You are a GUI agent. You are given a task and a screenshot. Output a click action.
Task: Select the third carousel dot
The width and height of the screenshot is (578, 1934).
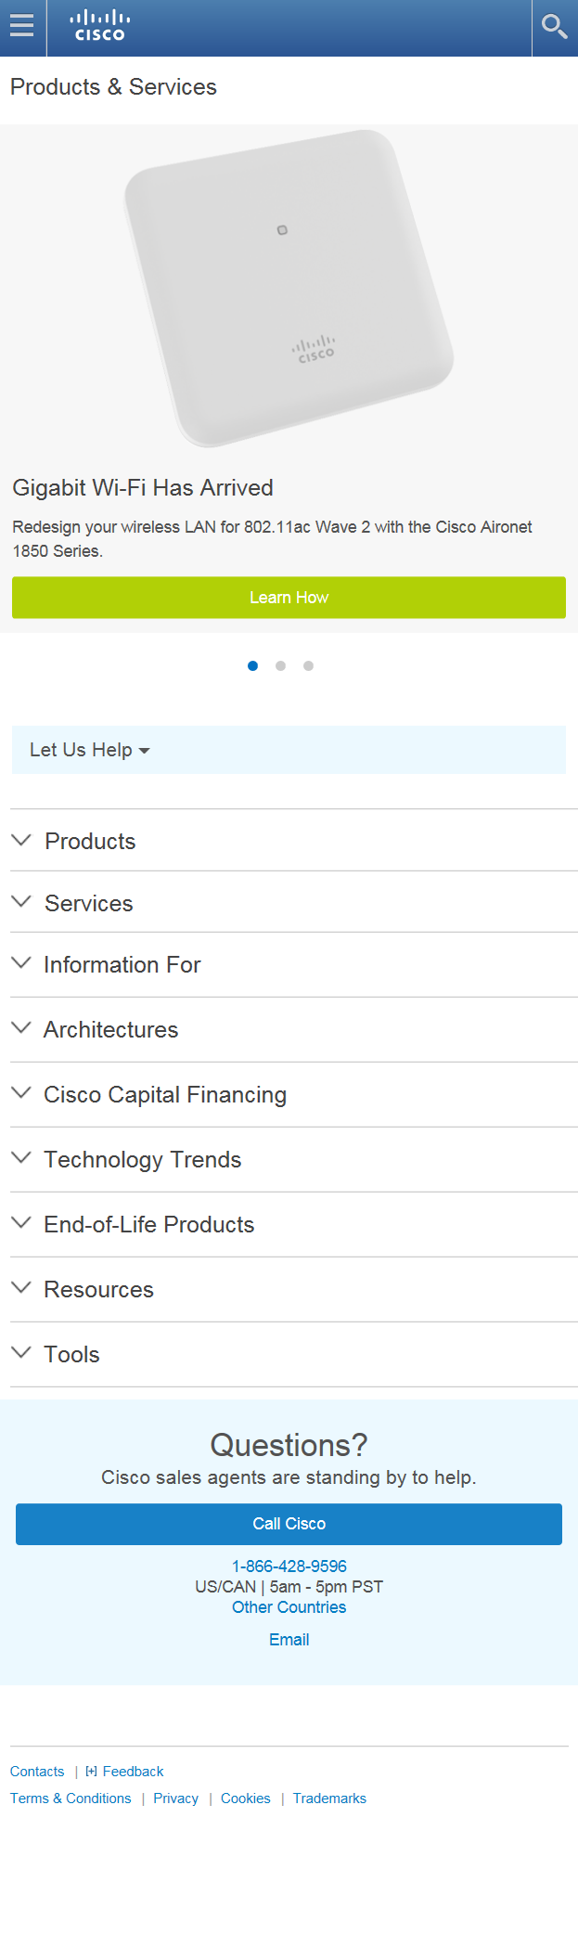click(308, 665)
